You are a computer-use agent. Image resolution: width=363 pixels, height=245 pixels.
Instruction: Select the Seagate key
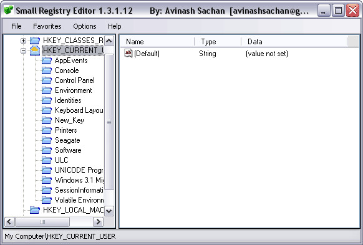67,140
